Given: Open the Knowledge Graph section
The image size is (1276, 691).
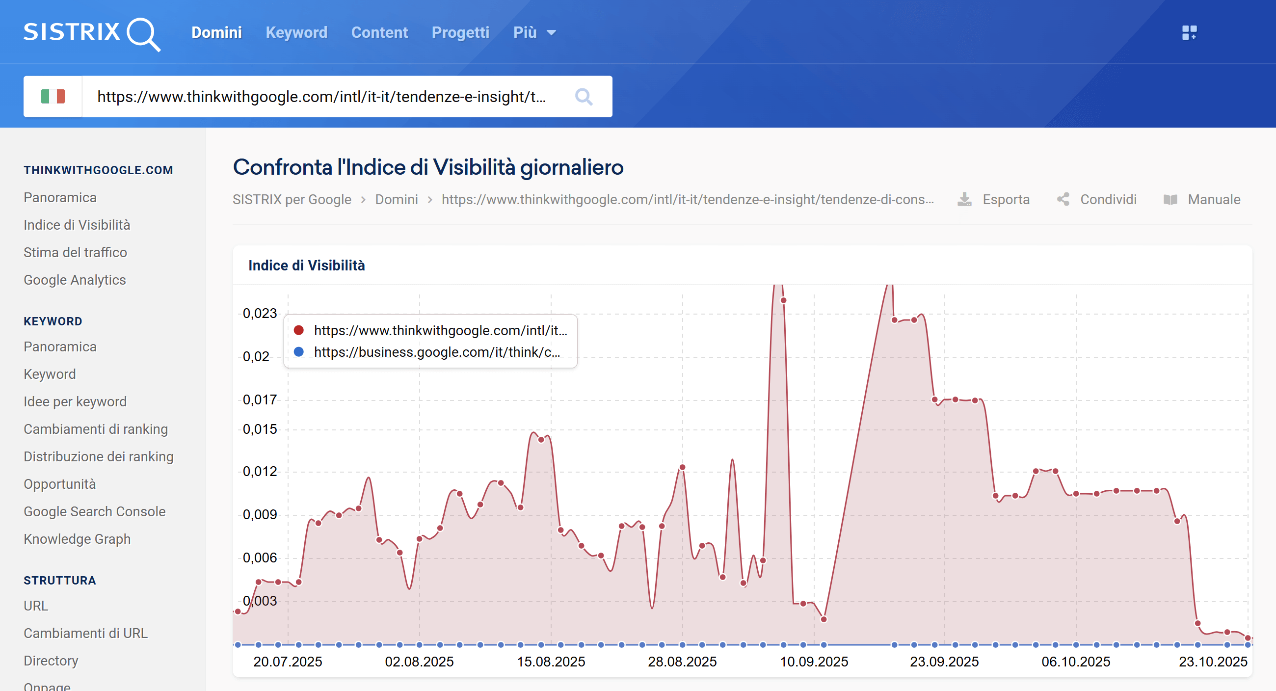Looking at the screenshot, I should (x=77, y=538).
